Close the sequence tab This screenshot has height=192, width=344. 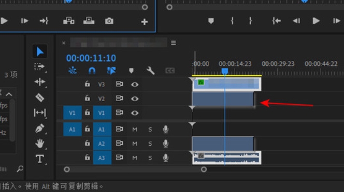(x=64, y=43)
